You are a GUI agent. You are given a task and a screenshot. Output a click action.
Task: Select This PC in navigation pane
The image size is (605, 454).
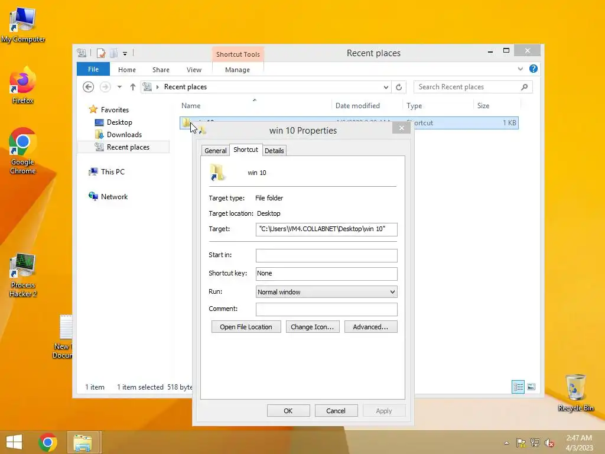113,171
